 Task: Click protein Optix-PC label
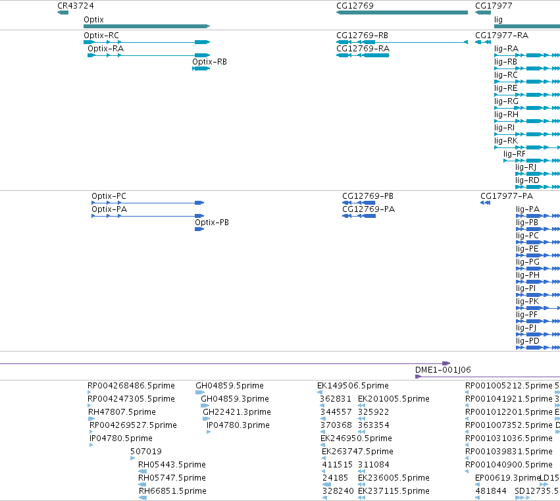tap(109, 196)
